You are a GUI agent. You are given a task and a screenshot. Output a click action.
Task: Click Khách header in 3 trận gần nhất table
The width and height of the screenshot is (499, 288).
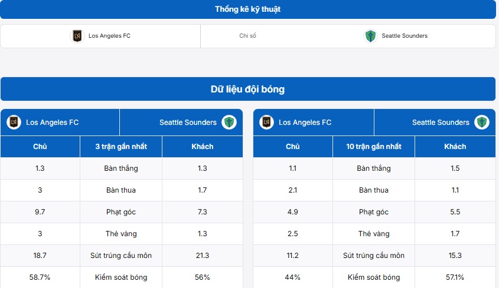203,147
